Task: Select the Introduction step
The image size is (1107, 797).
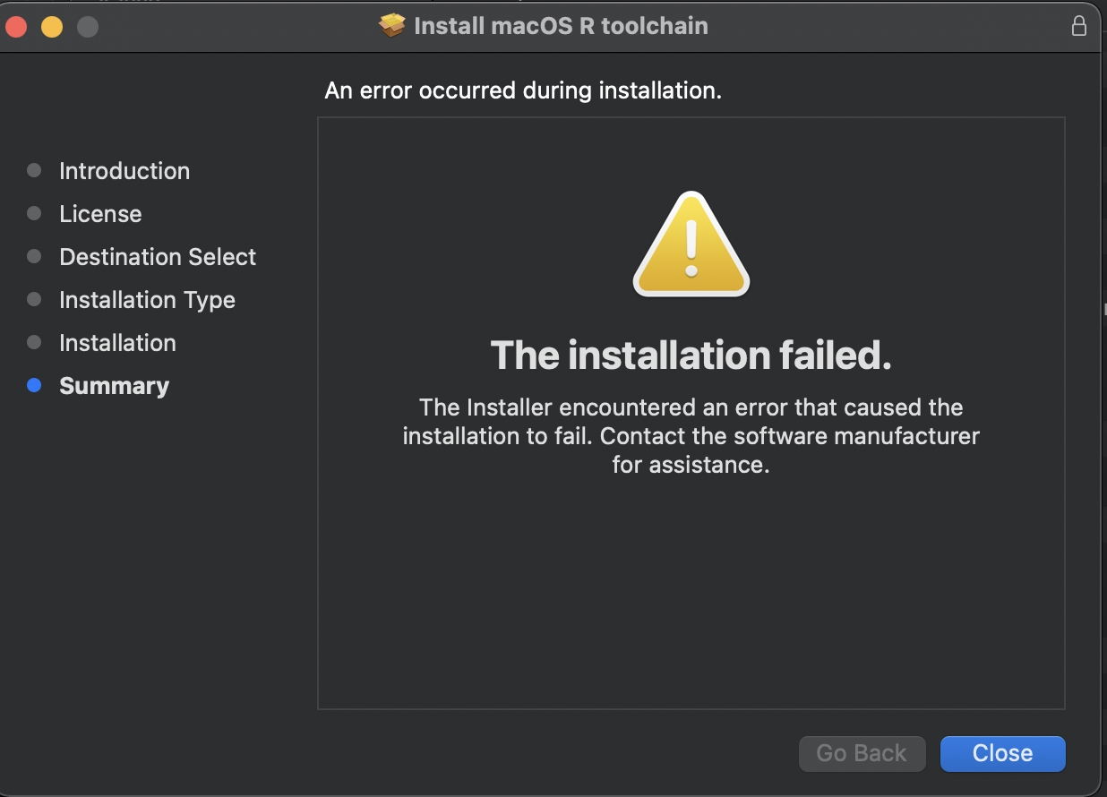Action: click(x=124, y=171)
